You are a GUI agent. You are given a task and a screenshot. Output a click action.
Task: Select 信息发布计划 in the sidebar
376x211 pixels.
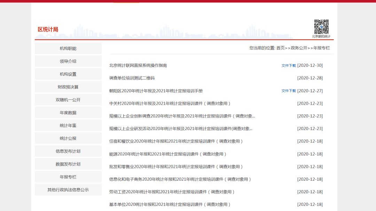68,151
